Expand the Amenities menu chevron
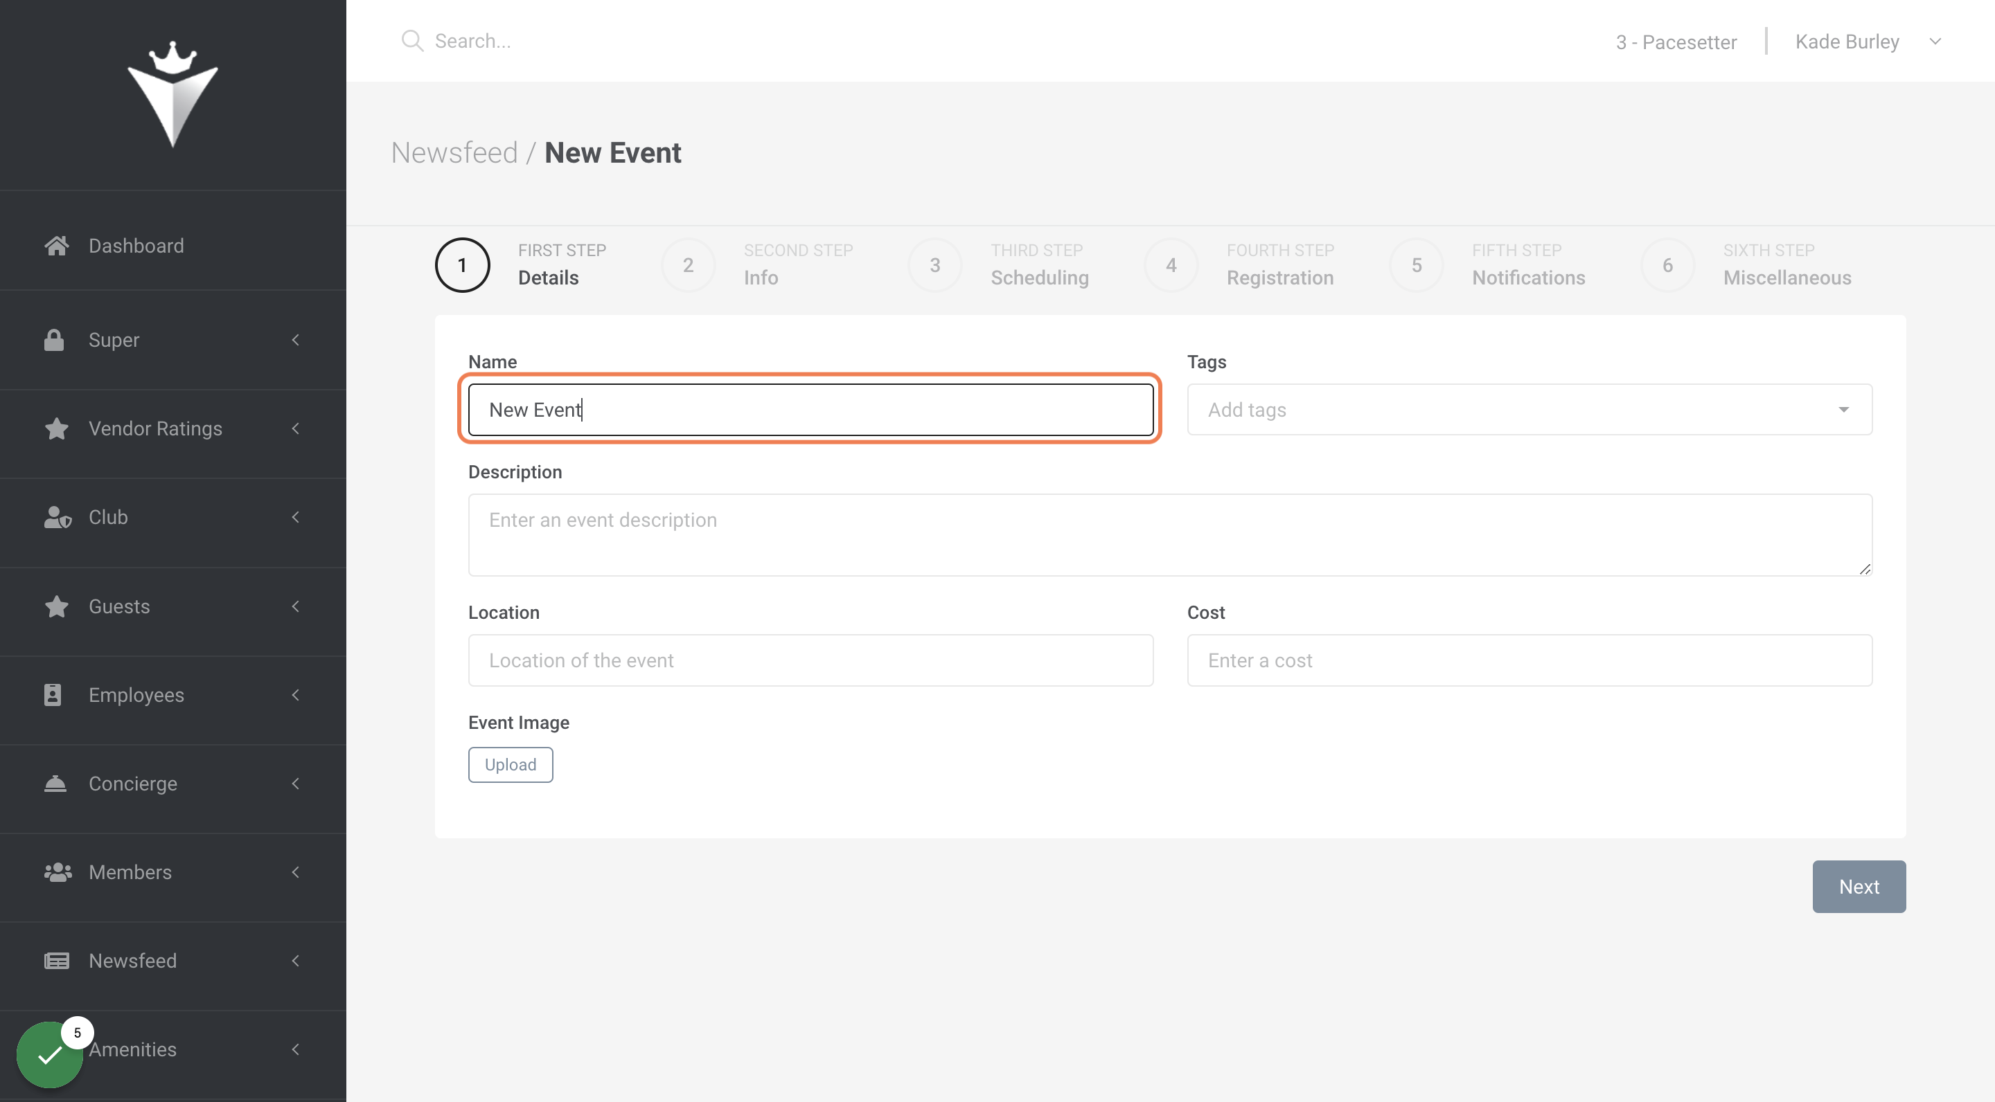 tap(295, 1049)
